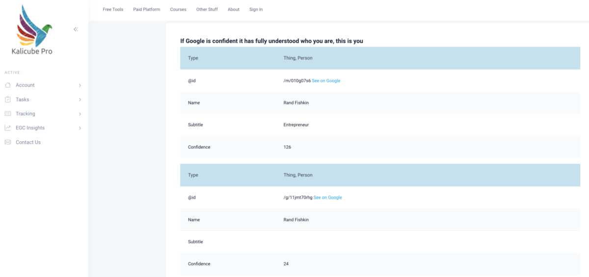The image size is (589, 277).
Task: Click Sign In in the top navigation
Action: point(256,9)
